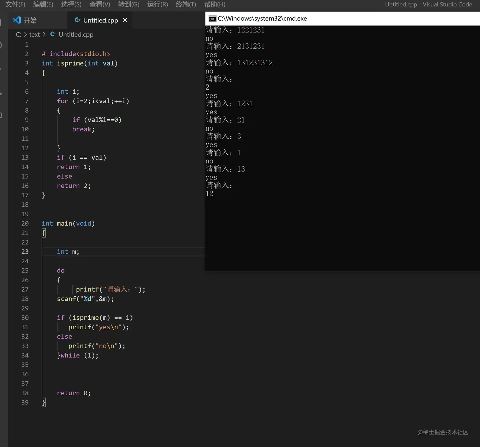
Task: Click the 'if (isprime(m) == 1)' line
Action: [x=95, y=318]
